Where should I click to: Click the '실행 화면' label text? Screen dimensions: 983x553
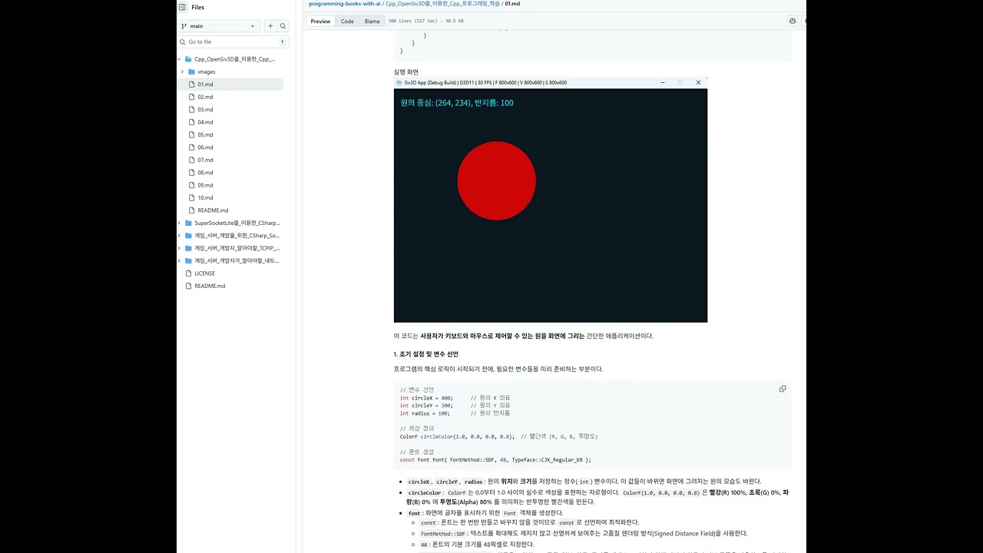(x=405, y=72)
